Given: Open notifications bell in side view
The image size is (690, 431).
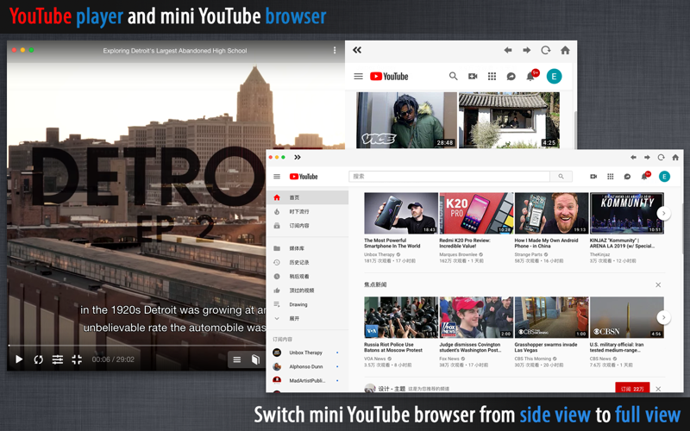Looking at the screenshot, I should [530, 77].
